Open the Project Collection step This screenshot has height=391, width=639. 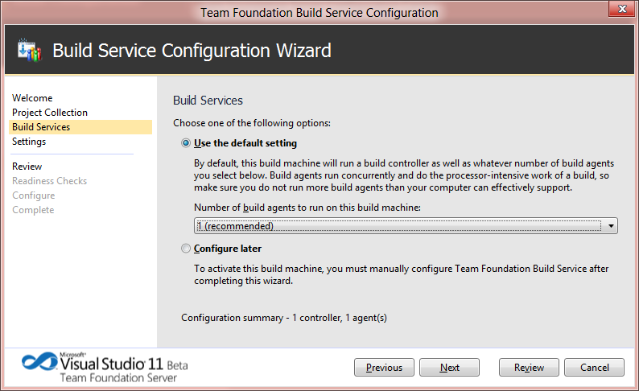(x=50, y=113)
